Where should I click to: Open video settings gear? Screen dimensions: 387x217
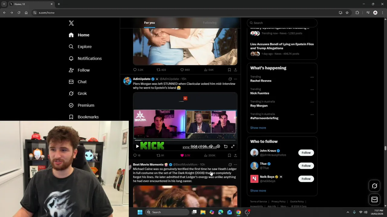[218, 146]
